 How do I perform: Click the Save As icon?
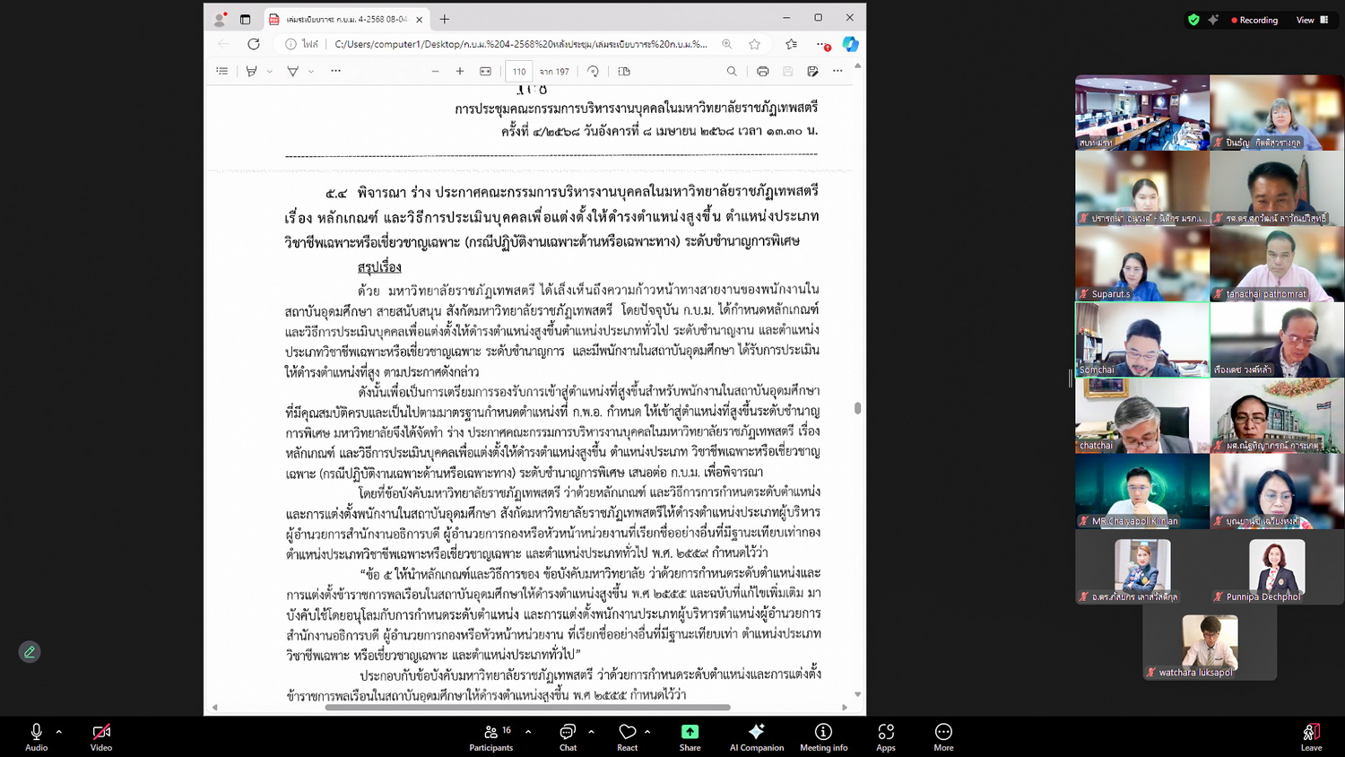[812, 71]
